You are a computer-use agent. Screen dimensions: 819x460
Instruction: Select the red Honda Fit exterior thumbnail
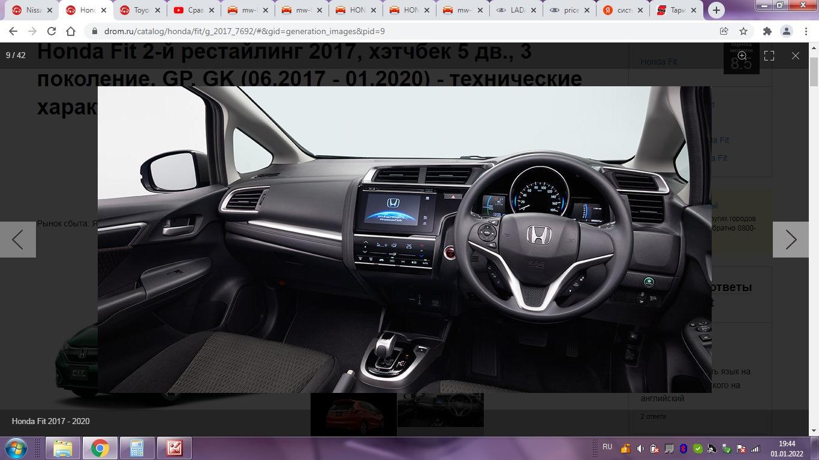click(x=354, y=413)
